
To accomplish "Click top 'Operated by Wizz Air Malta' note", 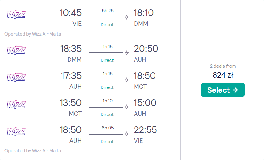I will (33, 34).
